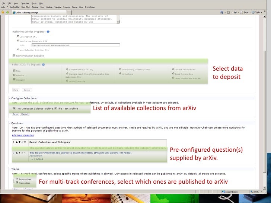Edit question 1 Select Collection and Category
Viewport: 271px width, 203px height.
point(22,142)
